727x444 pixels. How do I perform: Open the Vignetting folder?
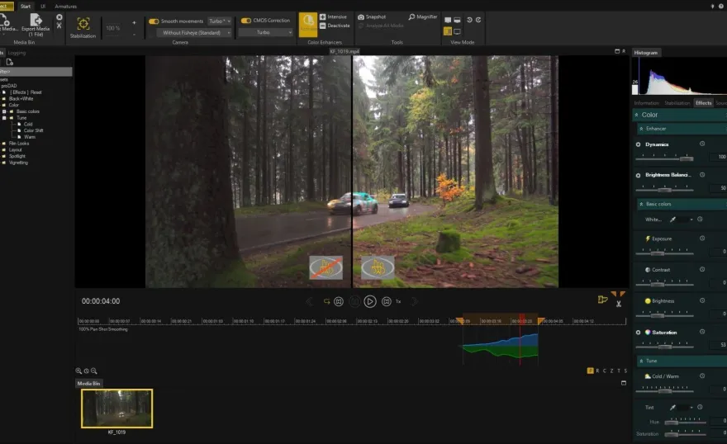(x=18, y=163)
